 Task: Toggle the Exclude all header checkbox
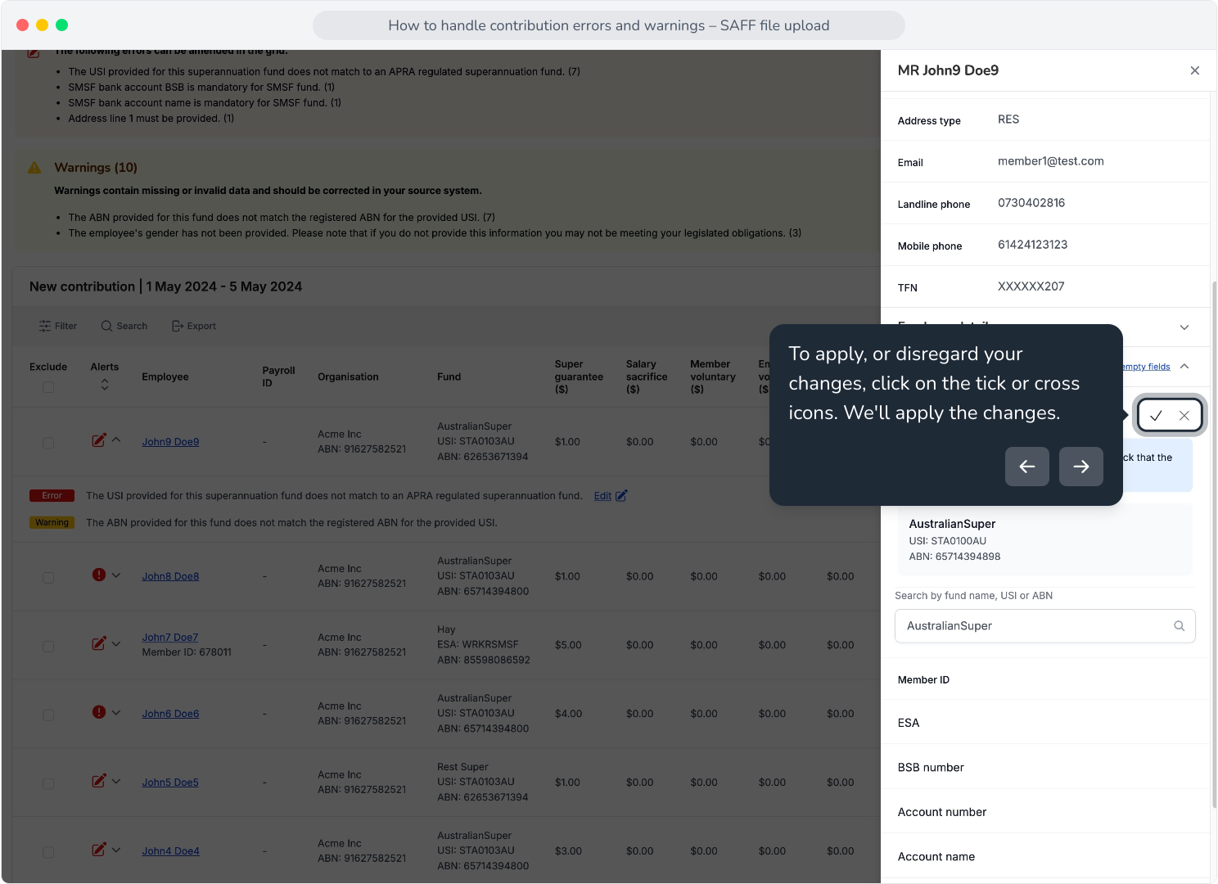[48, 387]
